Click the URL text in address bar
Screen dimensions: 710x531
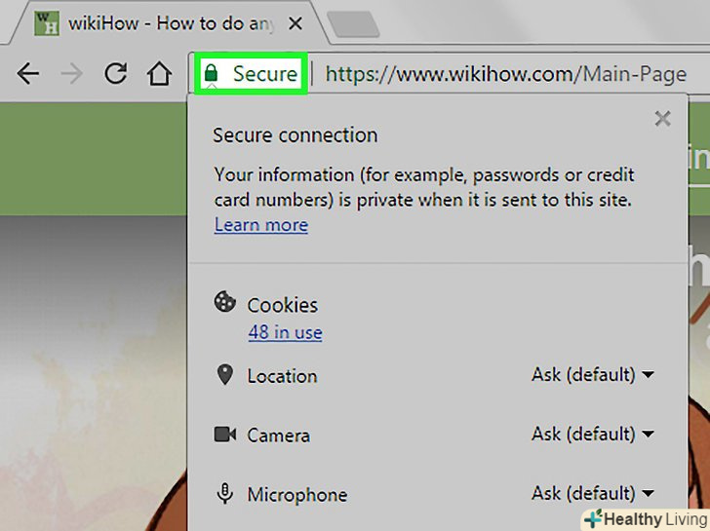point(506,74)
